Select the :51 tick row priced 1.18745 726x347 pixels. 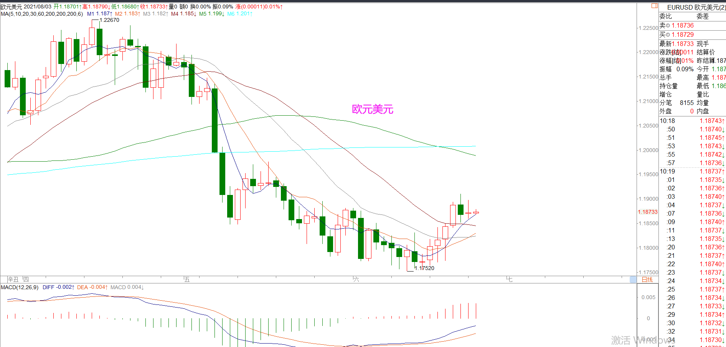click(692, 137)
